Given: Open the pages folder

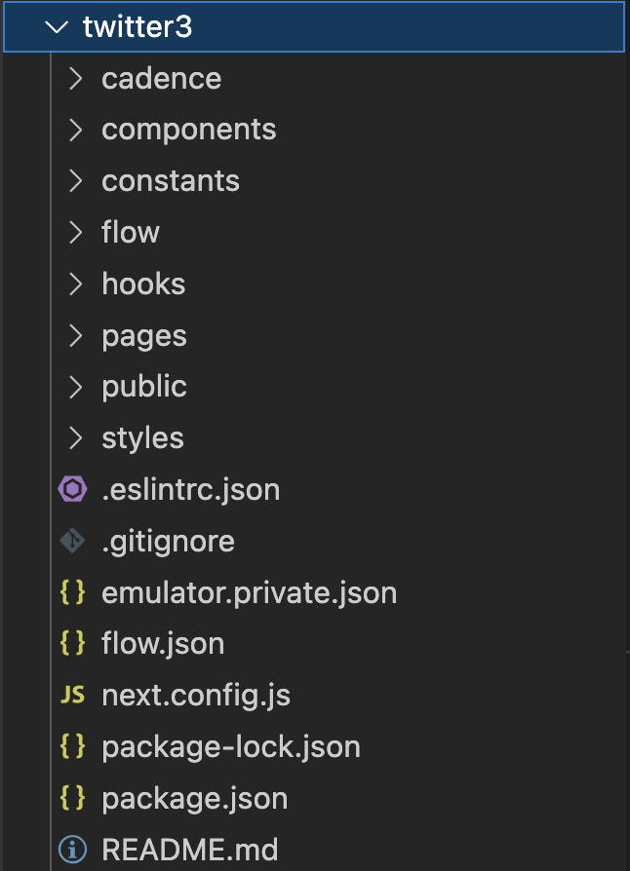Looking at the screenshot, I should tap(315, 335).
